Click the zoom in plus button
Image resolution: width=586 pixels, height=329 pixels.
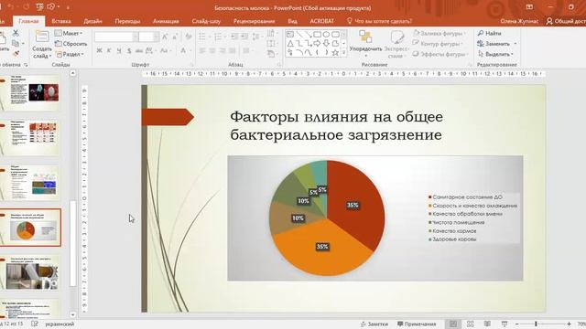coord(569,324)
